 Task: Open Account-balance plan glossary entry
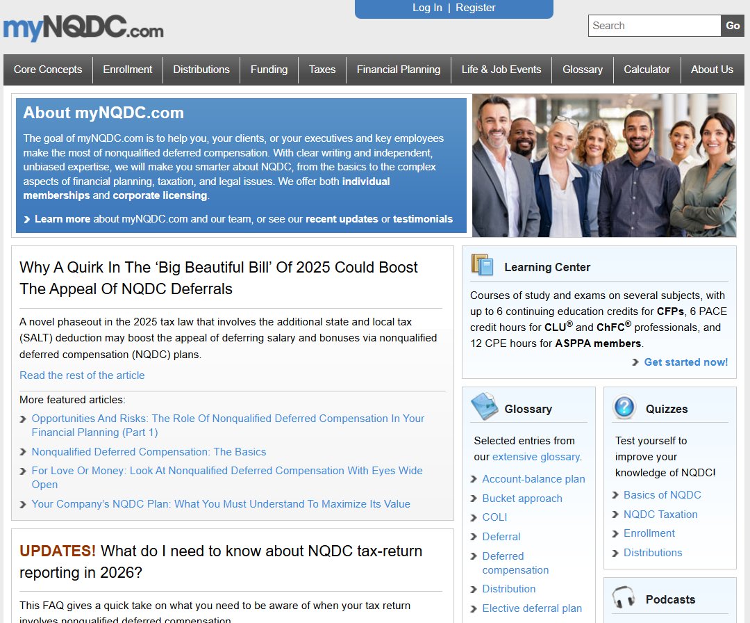pos(533,479)
